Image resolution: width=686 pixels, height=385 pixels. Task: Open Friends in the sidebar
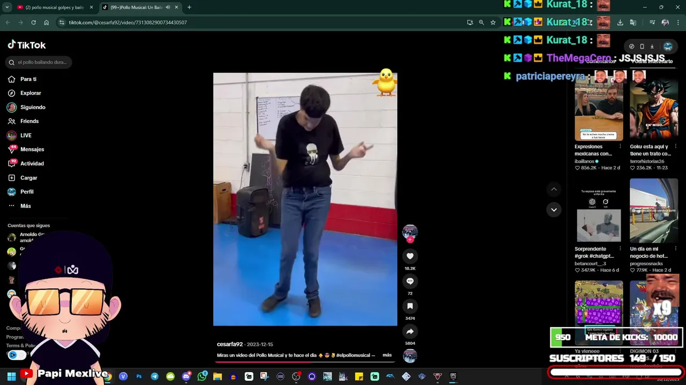[24, 121]
